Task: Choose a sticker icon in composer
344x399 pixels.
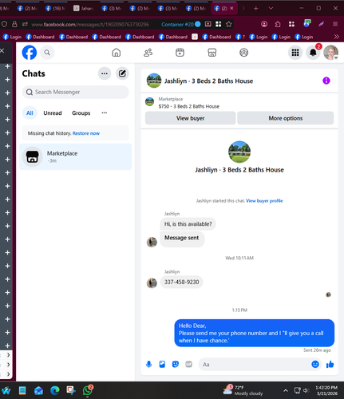Action: [176, 364]
